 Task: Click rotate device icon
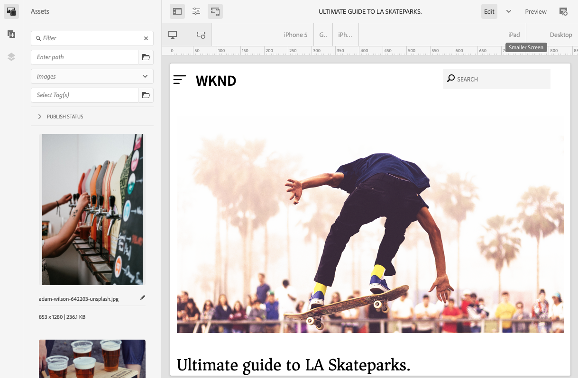[201, 35]
